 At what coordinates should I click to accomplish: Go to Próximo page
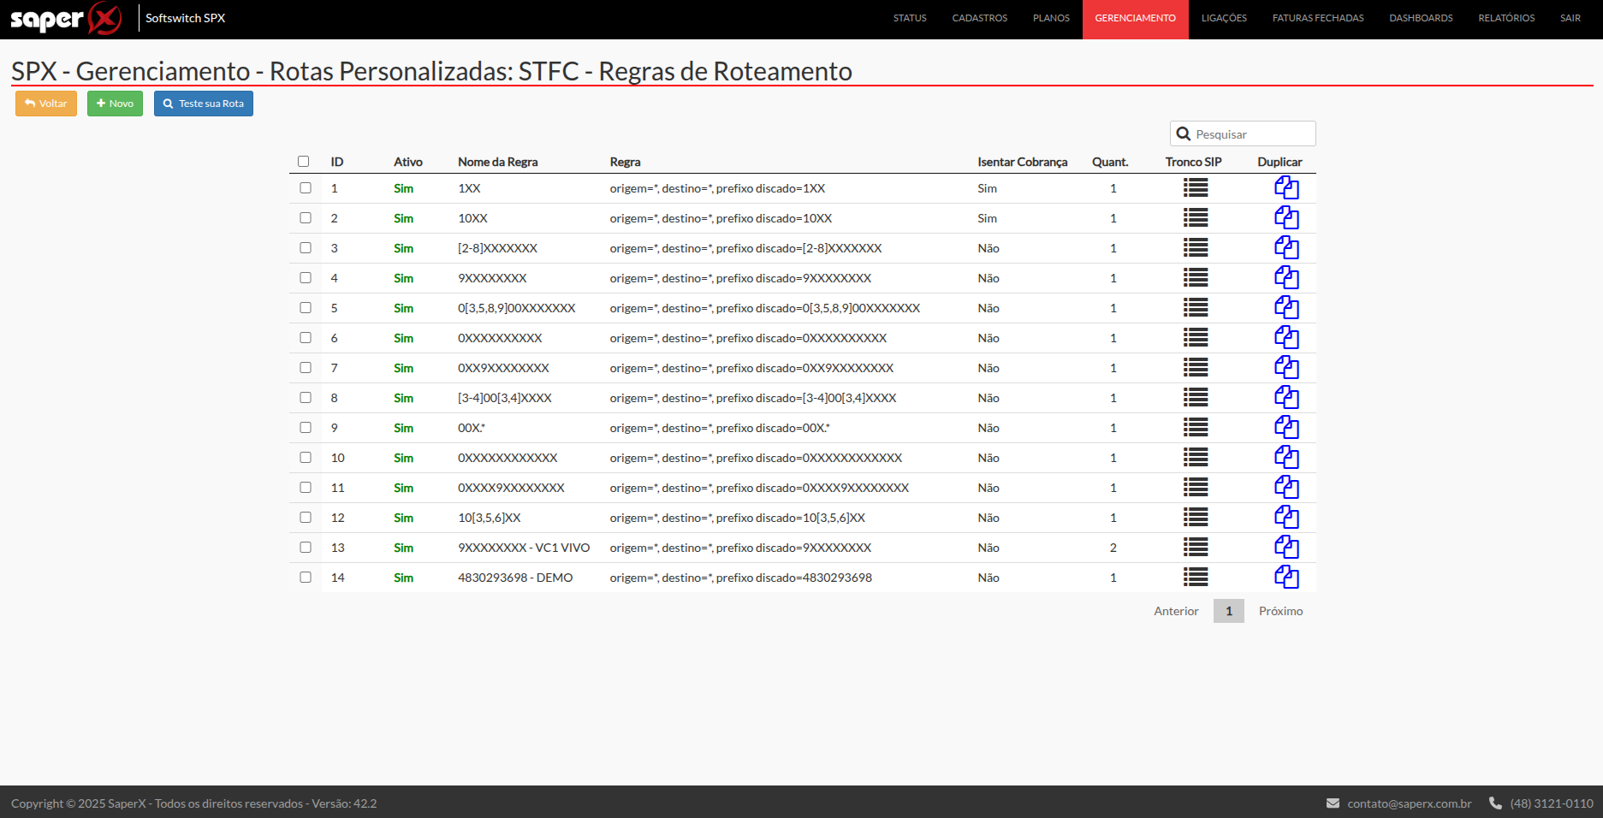point(1280,611)
